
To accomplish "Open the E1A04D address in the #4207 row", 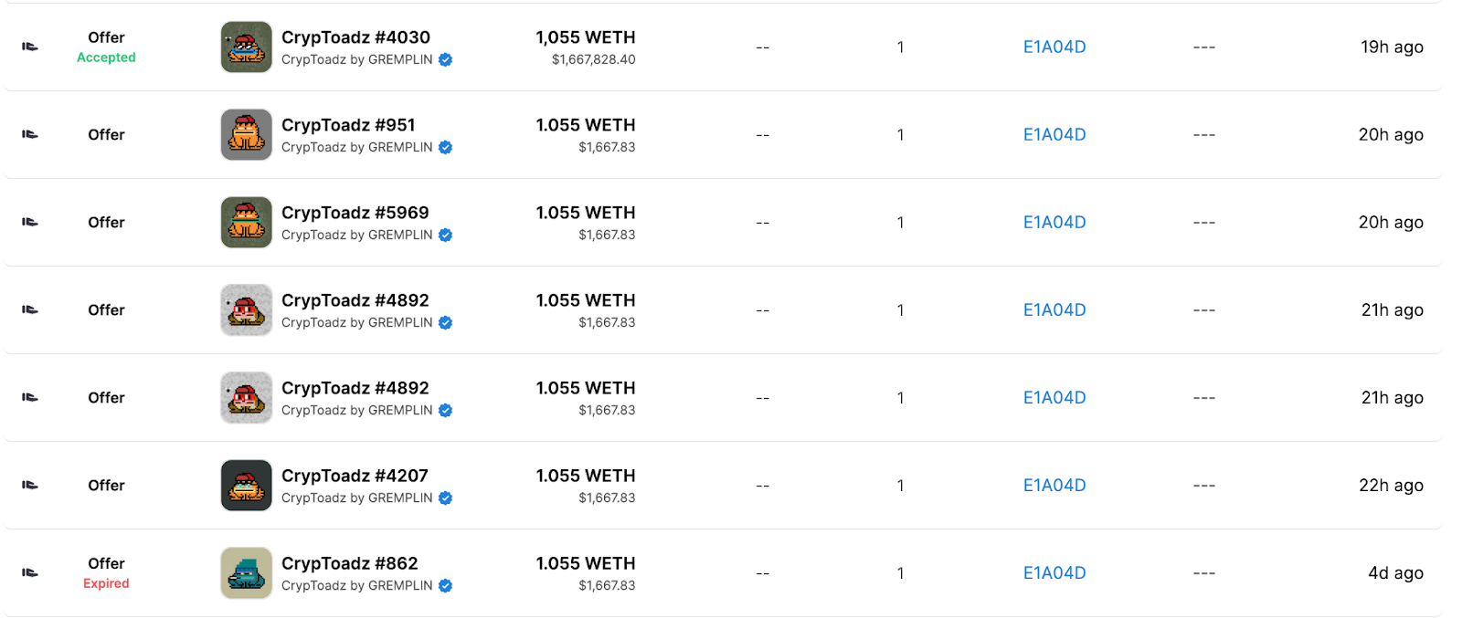I will pyautogui.click(x=1054, y=485).
